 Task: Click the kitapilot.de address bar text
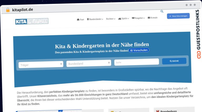(23, 10)
